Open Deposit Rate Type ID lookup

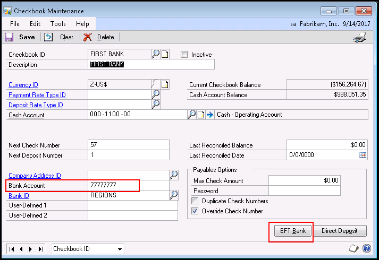[156, 105]
